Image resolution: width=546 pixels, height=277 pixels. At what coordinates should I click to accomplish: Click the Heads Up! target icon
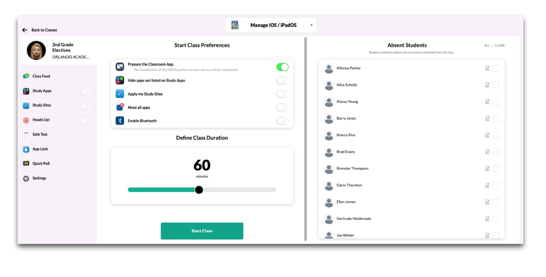click(26, 120)
